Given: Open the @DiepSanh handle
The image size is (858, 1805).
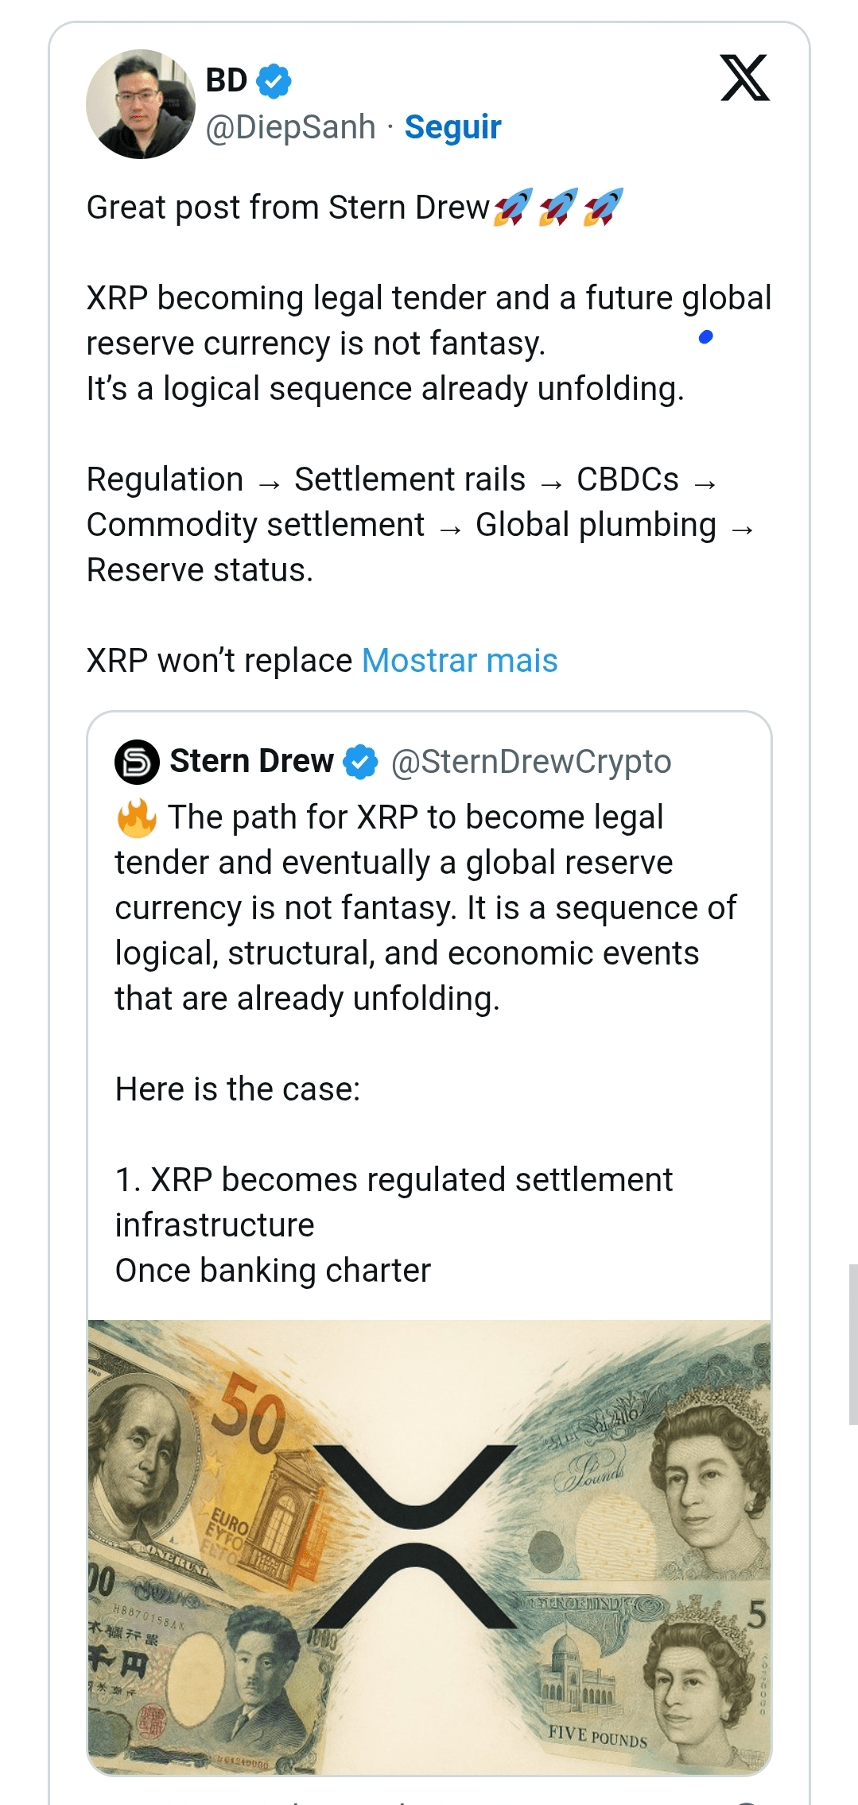Looking at the screenshot, I should pos(290,127).
